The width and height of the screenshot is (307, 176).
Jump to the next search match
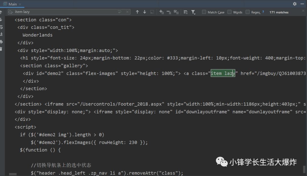[x=144, y=12]
